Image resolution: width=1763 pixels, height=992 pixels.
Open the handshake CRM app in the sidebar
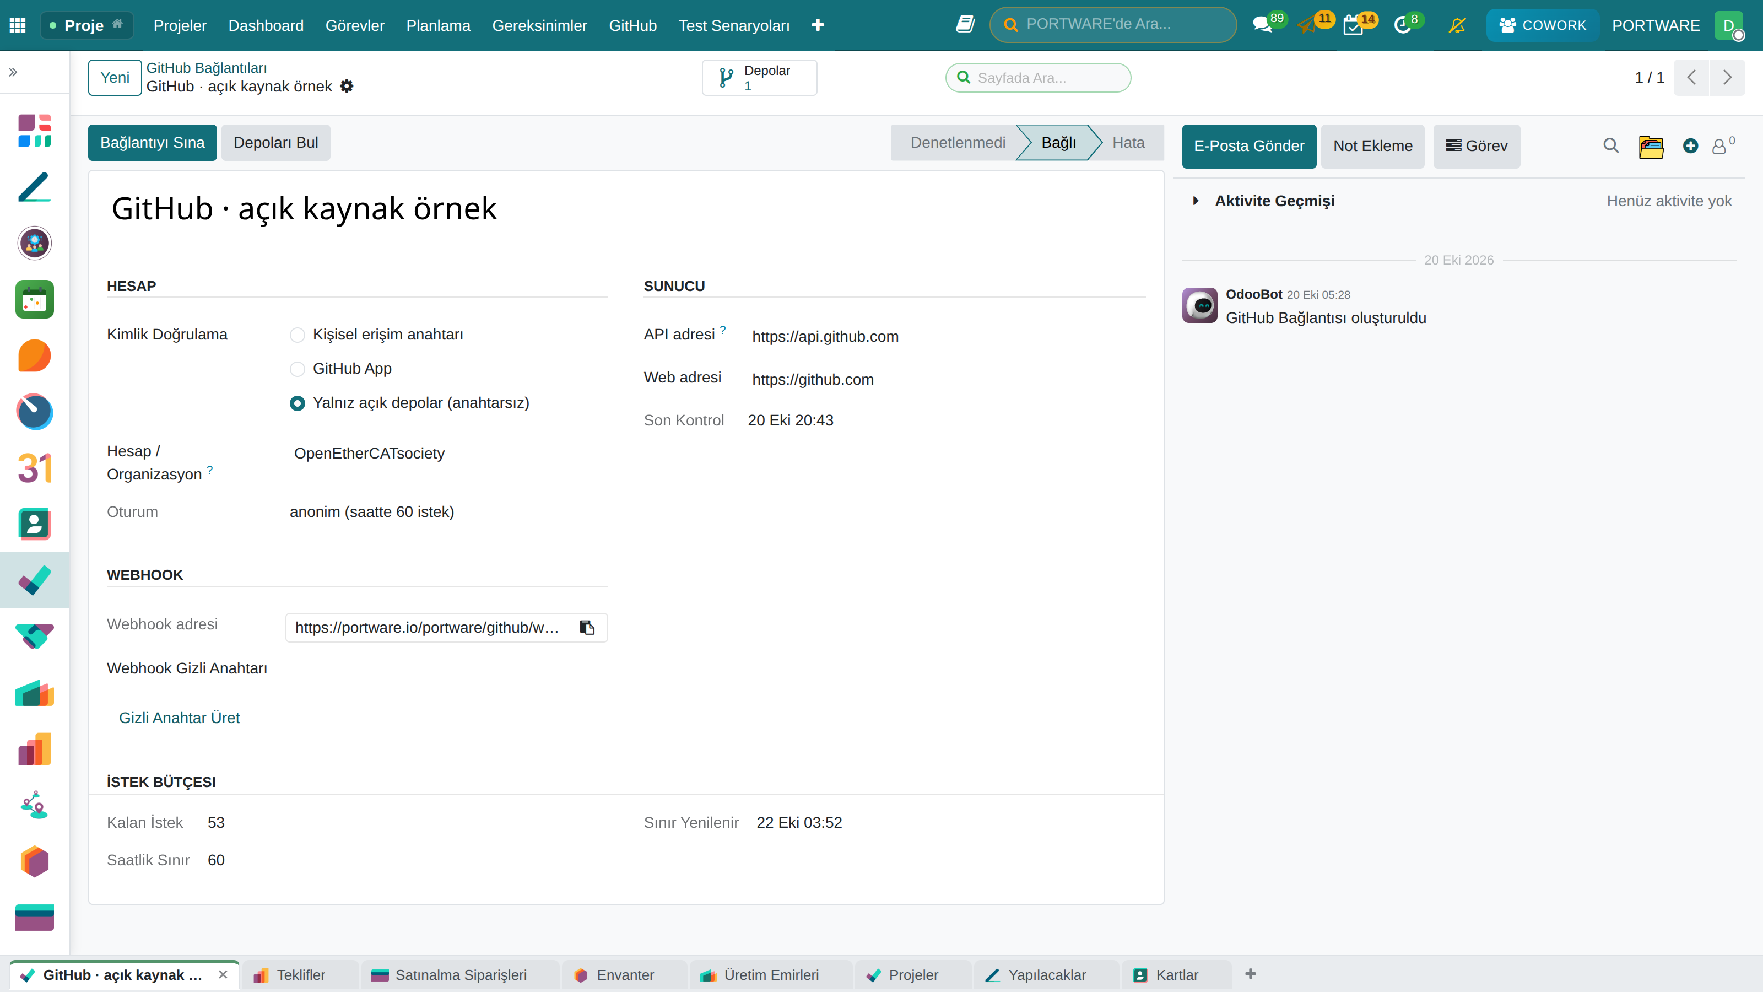point(34,637)
